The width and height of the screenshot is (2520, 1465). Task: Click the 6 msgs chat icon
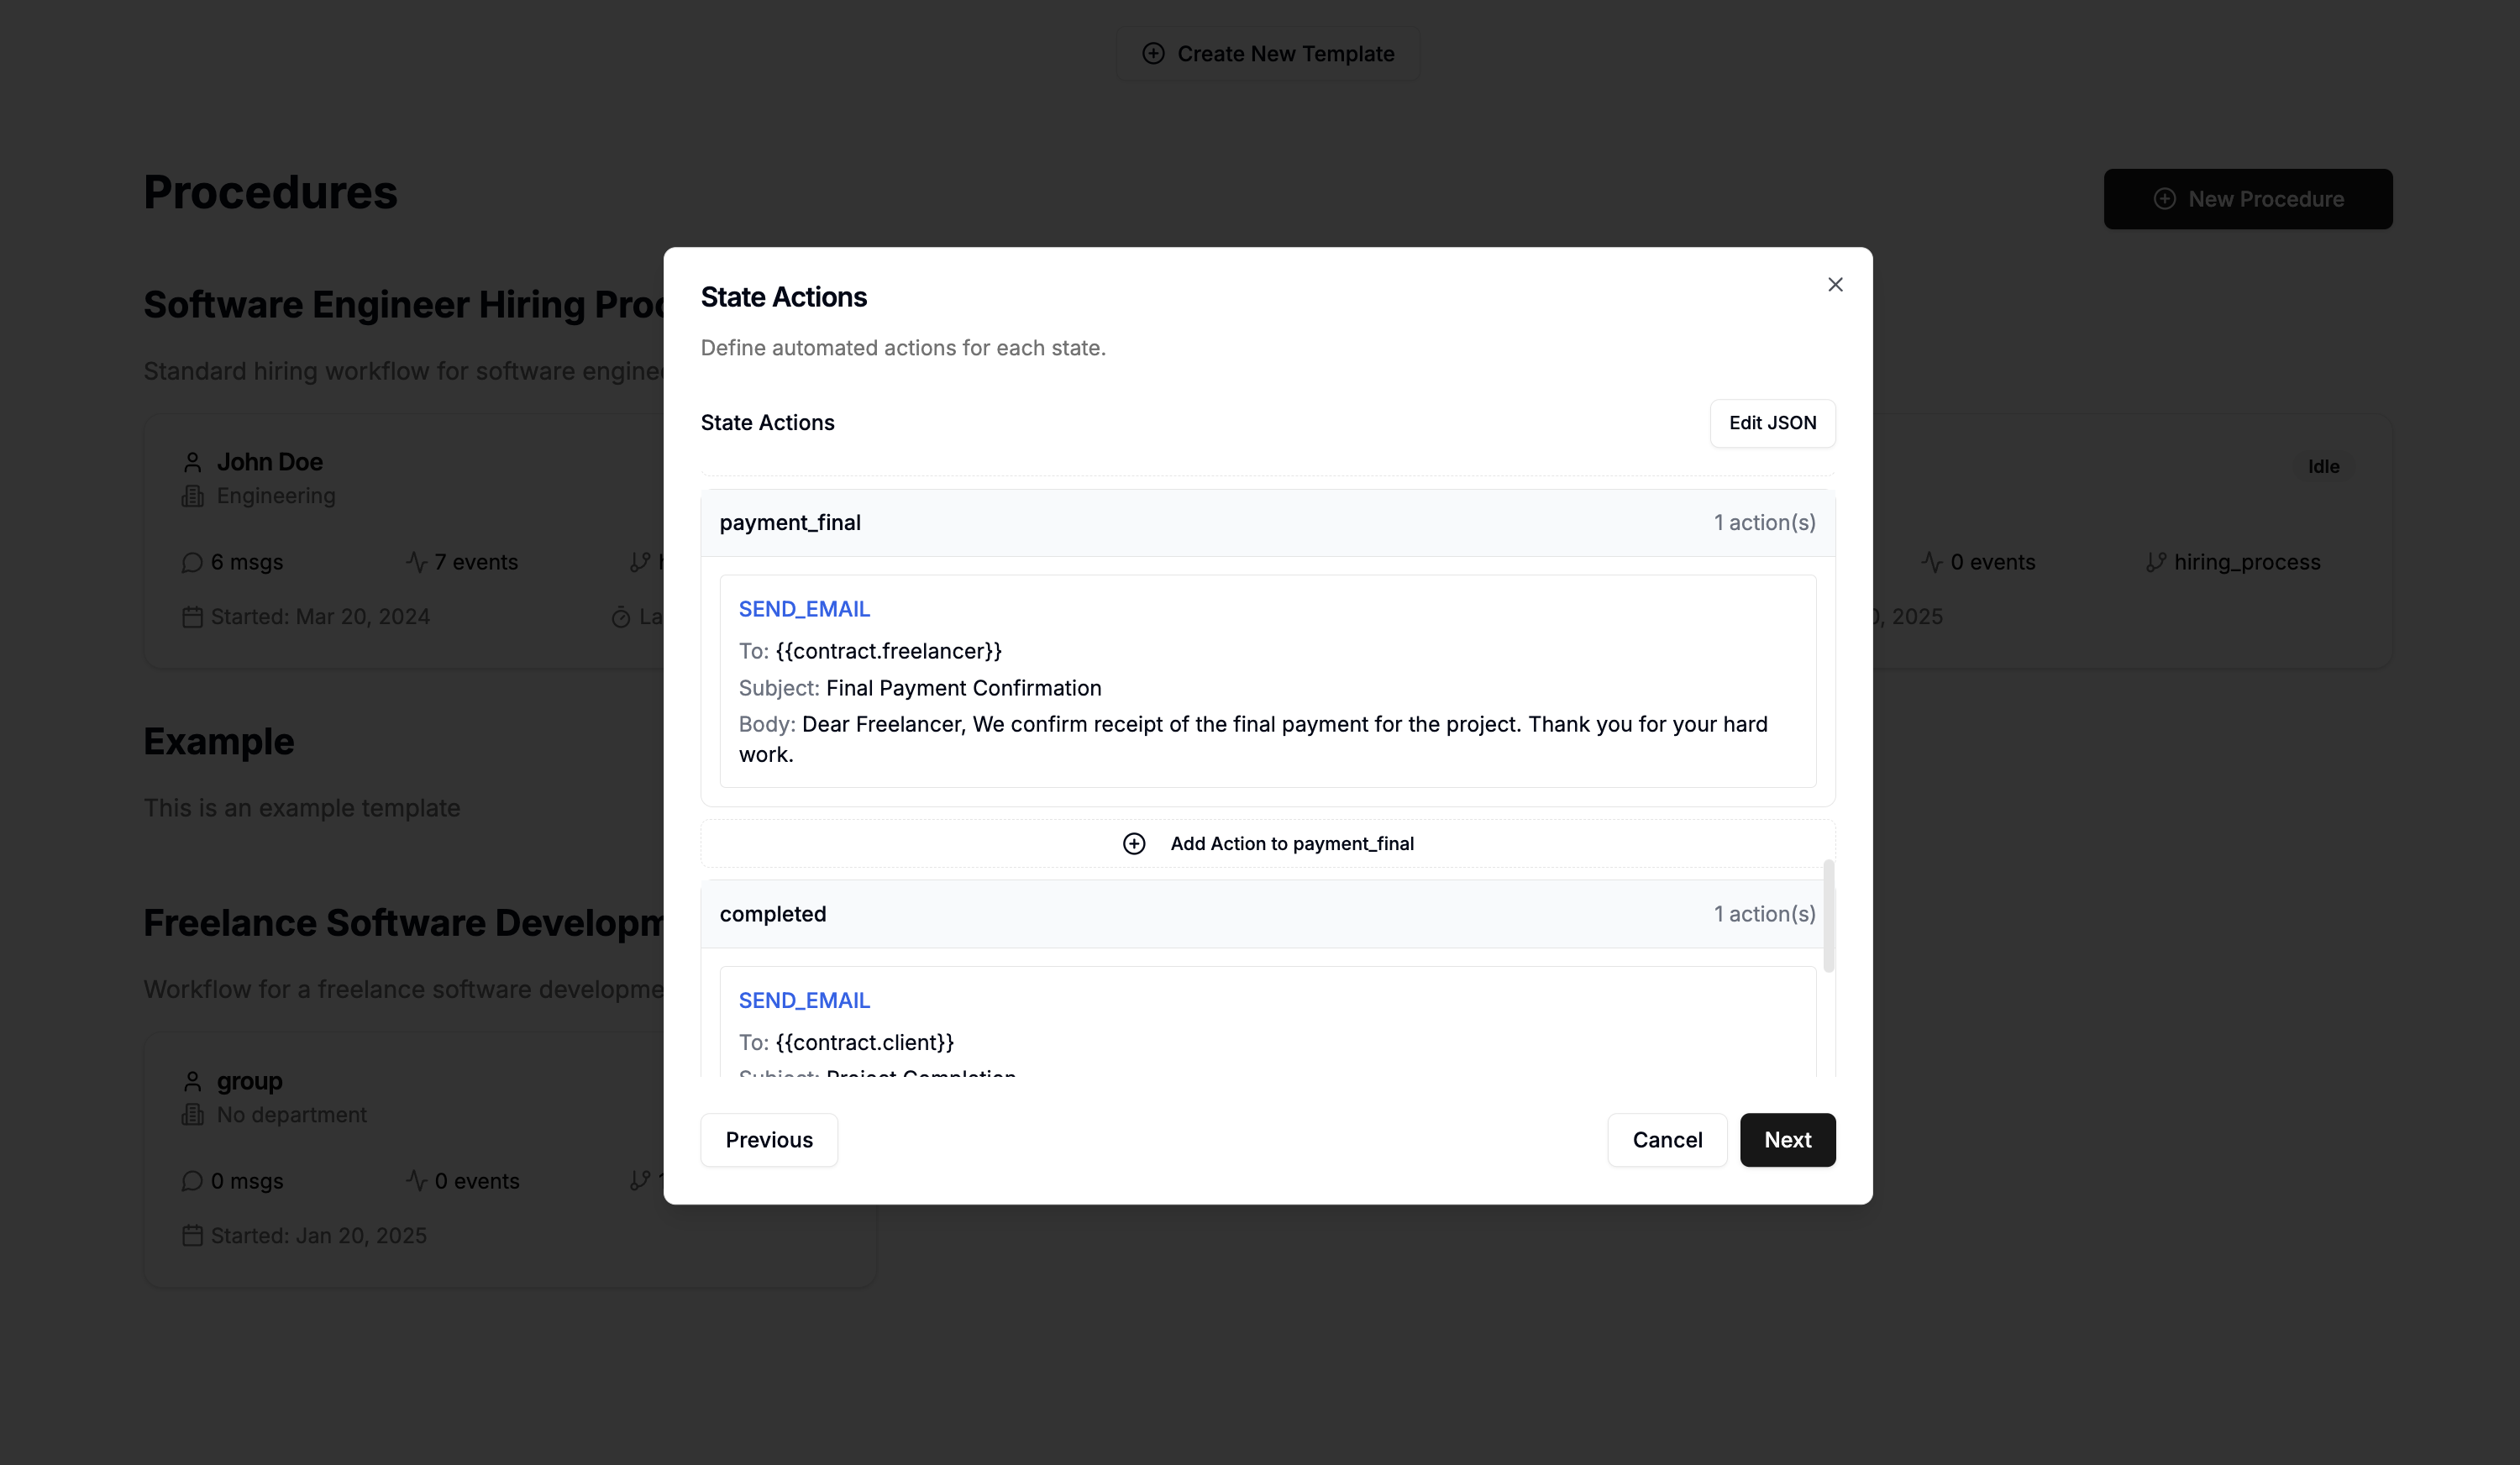click(x=192, y=563)
